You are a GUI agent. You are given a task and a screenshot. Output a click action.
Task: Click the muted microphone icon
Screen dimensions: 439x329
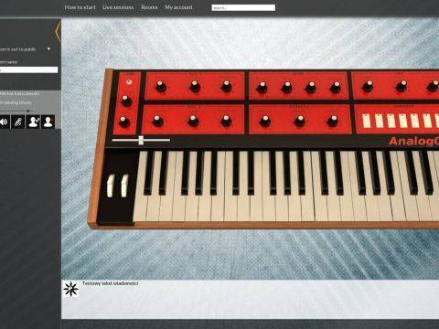(18, 122)
